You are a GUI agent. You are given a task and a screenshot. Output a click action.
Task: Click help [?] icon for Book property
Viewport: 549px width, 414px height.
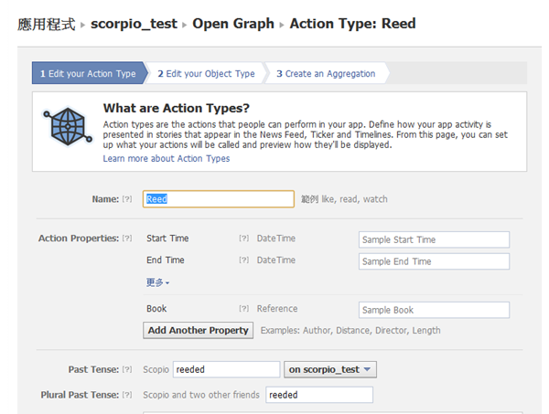coord(243,309)
